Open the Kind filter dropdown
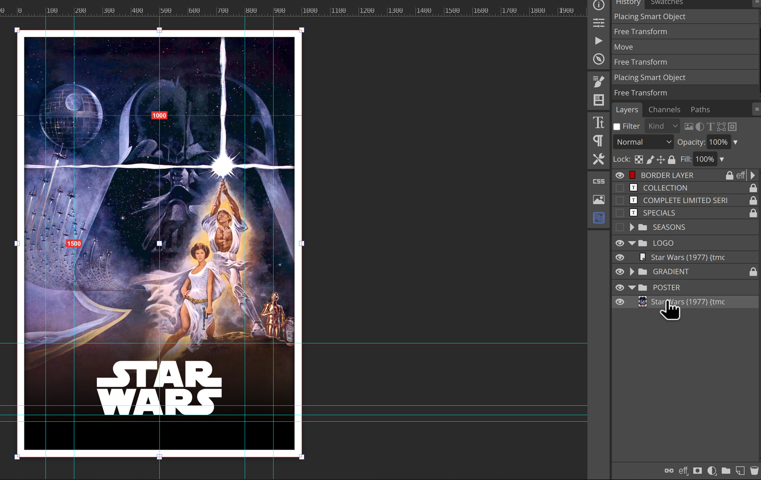 coord(662,126)
